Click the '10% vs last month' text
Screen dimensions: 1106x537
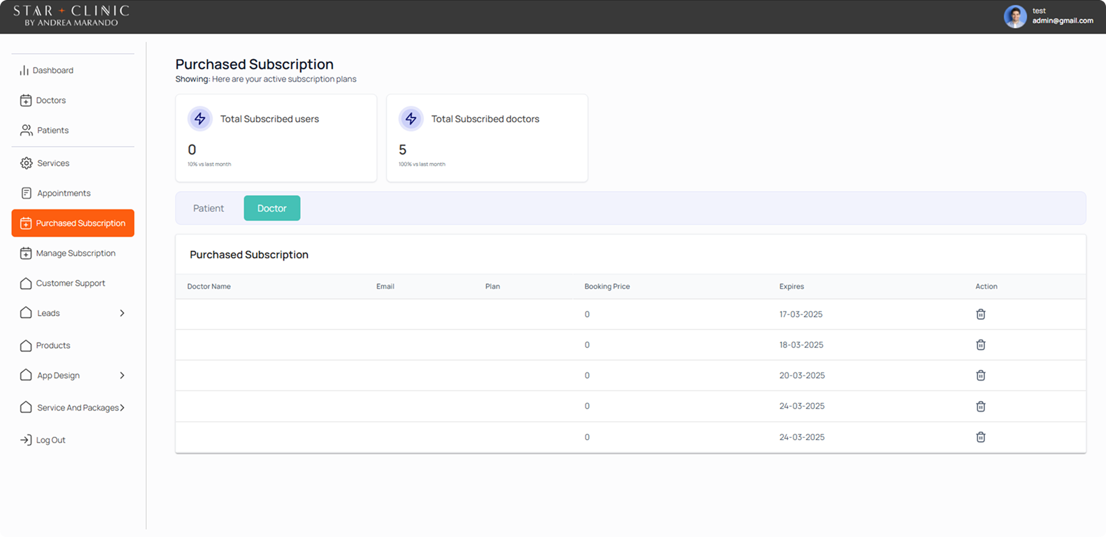pos(209,164)
